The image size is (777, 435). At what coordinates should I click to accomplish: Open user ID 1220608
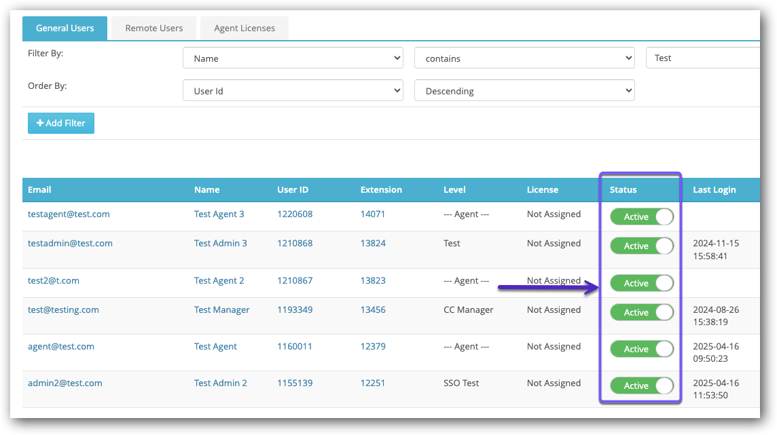(295, 214)
